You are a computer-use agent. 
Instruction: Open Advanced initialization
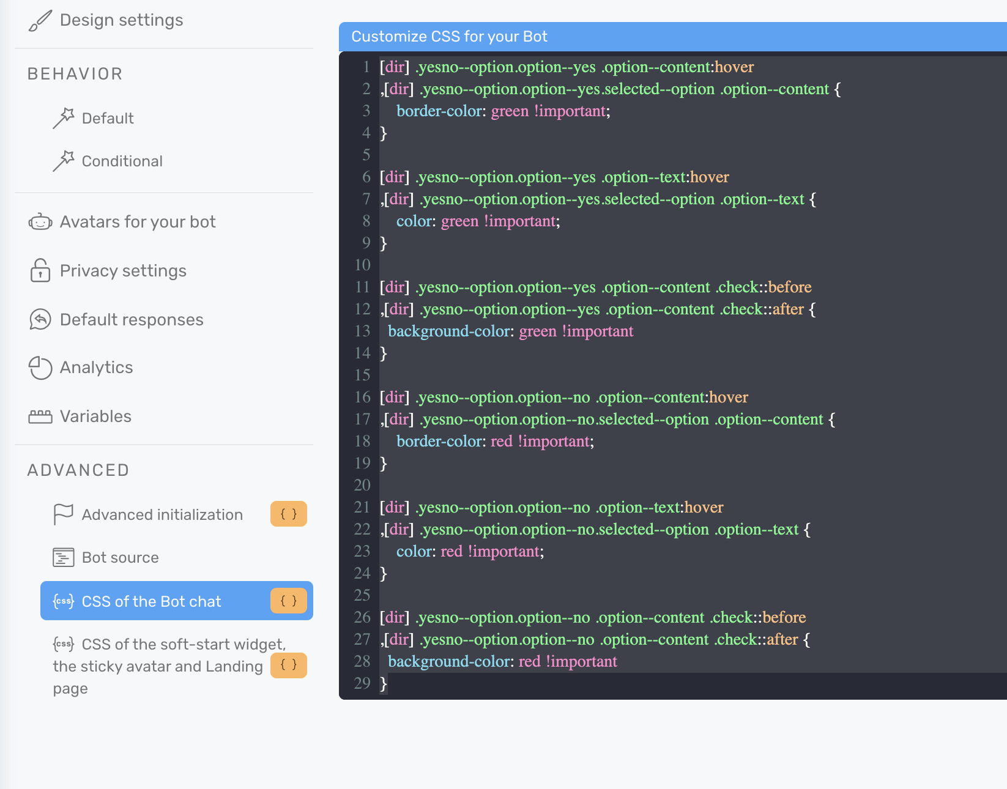[162, 514]
